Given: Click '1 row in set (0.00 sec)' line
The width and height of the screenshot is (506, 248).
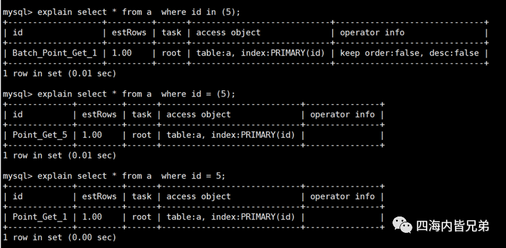Looking at the screenshot, I should pos(60,237).
